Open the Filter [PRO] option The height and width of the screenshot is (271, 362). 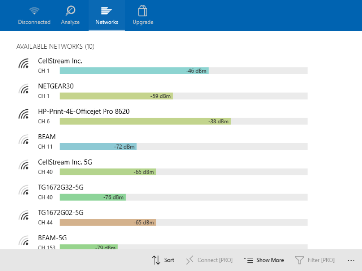[315, 260]
